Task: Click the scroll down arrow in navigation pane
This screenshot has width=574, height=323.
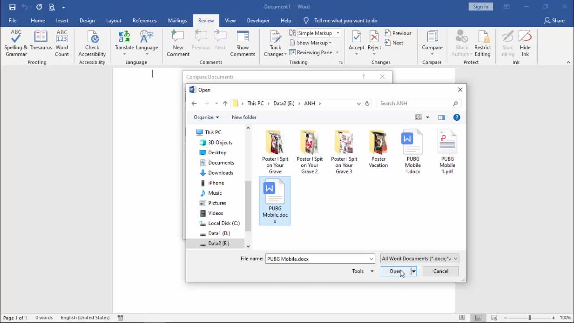Action: tap(248, 246)
